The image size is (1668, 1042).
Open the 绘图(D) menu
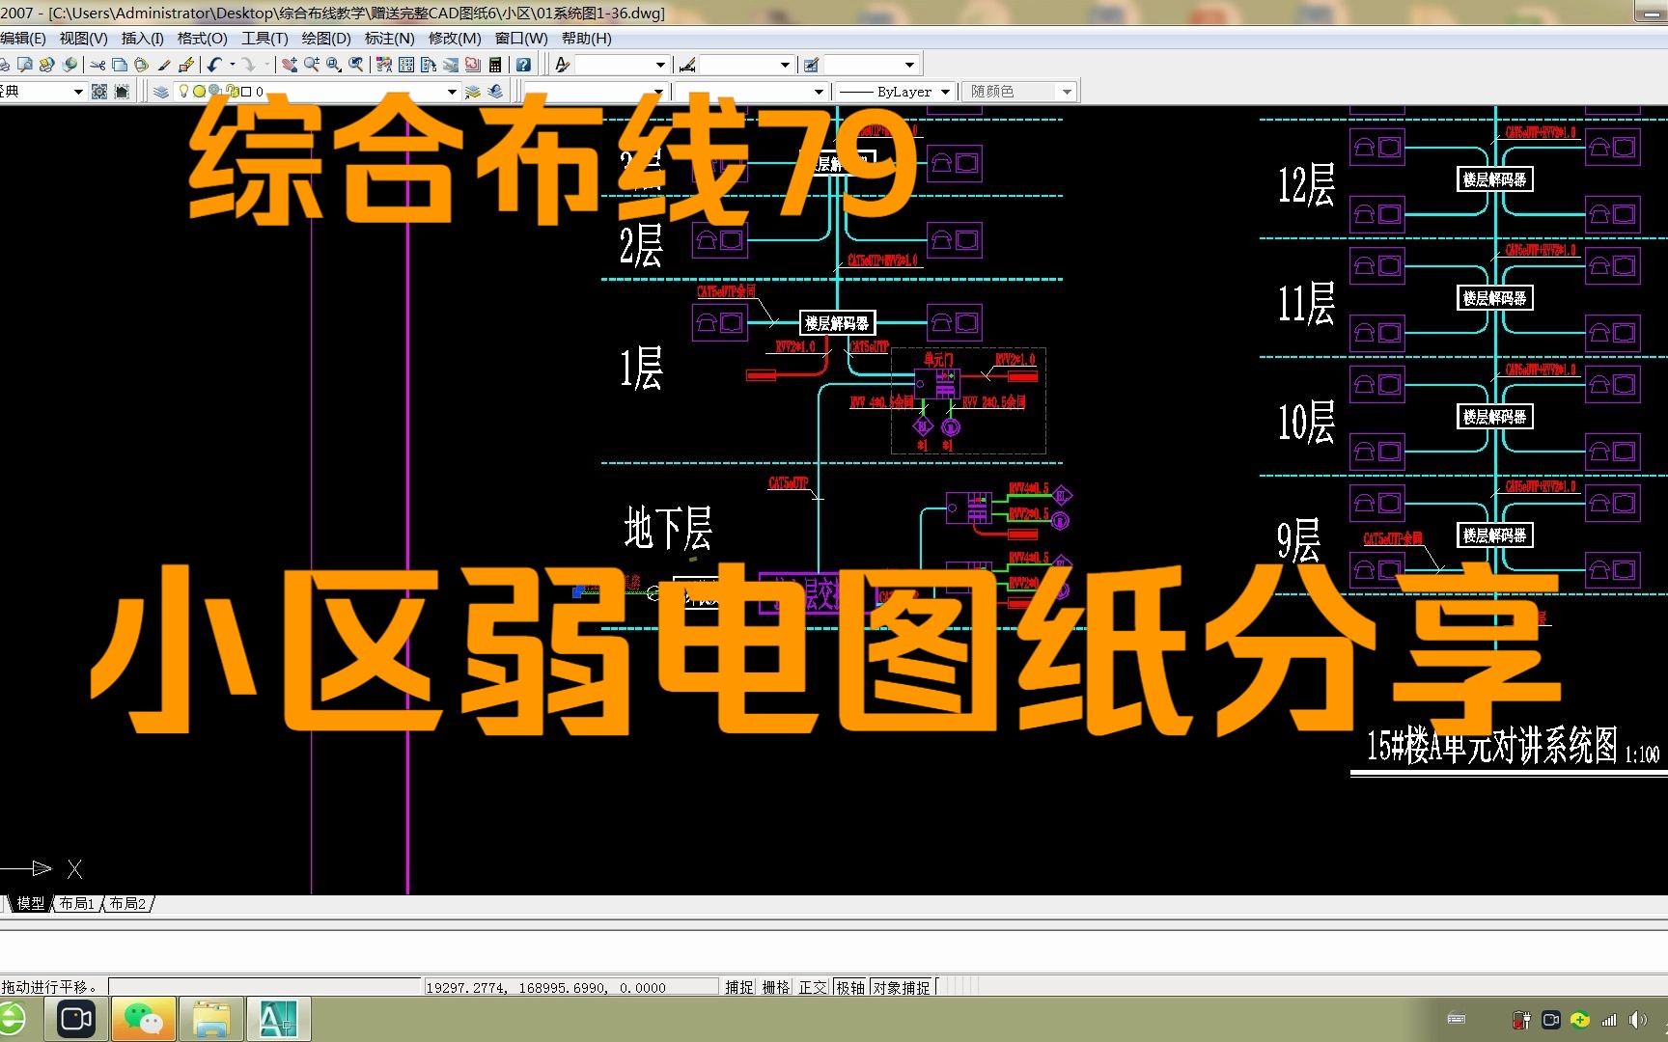click(325, 39)
